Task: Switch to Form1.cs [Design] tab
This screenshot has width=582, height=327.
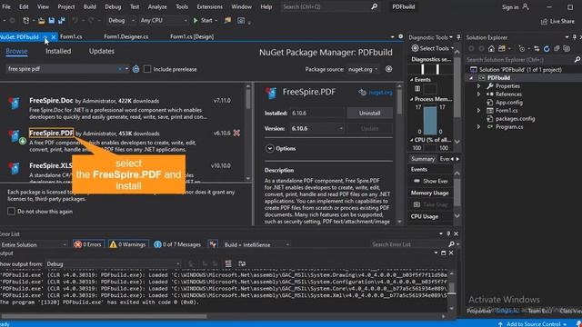Action: [192, 36]
